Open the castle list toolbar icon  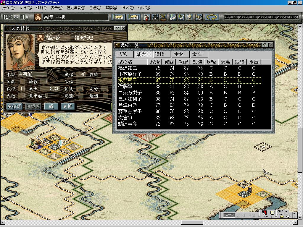155,17
